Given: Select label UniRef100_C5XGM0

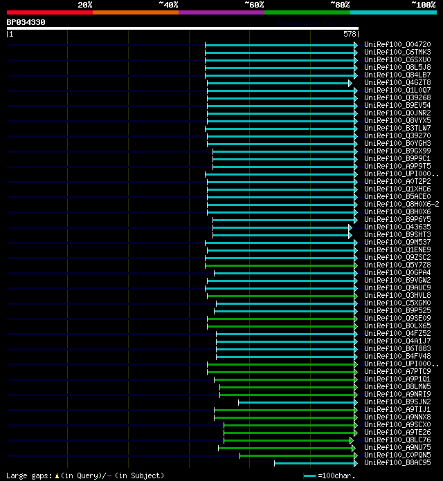Looking at the screenshot, I should 397,303.
